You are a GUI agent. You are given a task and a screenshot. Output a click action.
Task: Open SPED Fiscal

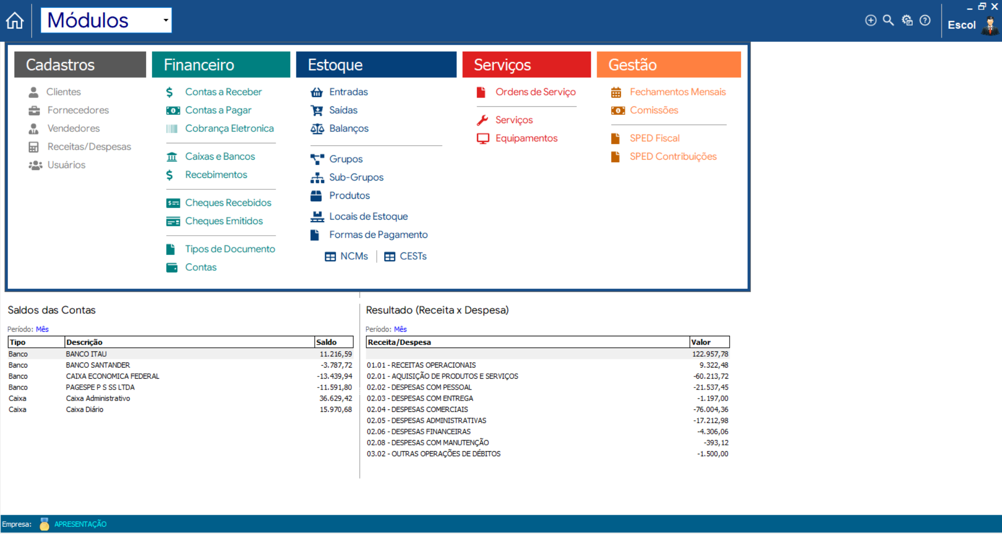pyautogui.click(x=654, y=138)
